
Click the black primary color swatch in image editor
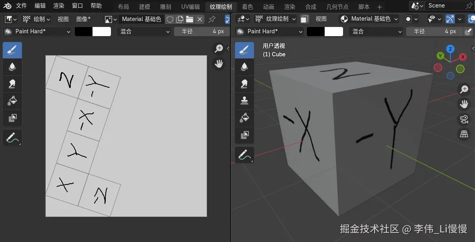tap(83, 31)
